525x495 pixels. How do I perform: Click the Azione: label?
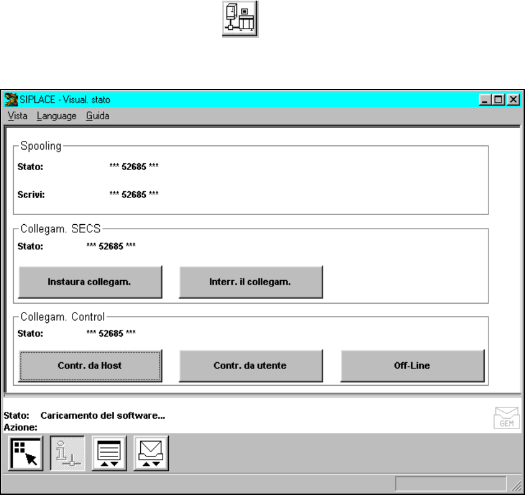click(x=20, y=427)
